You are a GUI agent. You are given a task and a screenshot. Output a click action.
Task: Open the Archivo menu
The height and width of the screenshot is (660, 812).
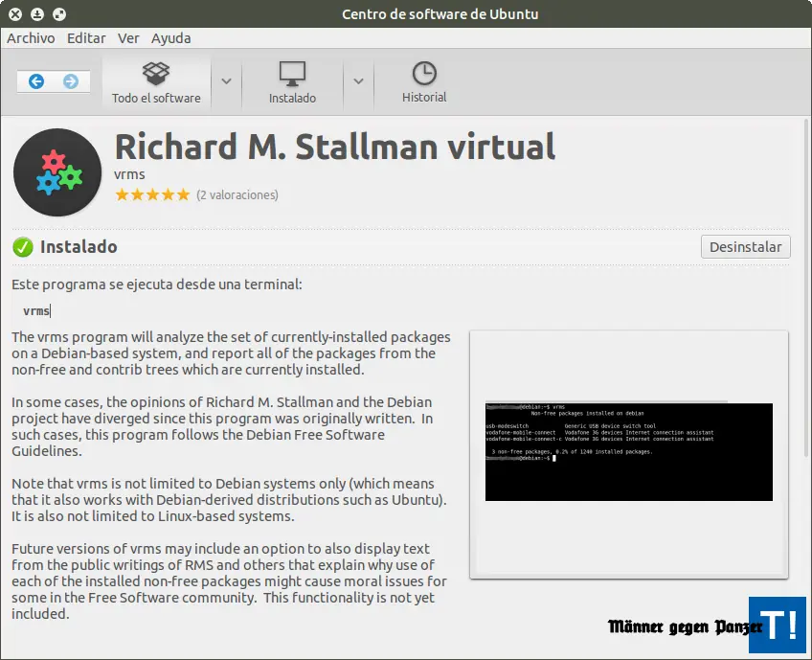(31, 38)
